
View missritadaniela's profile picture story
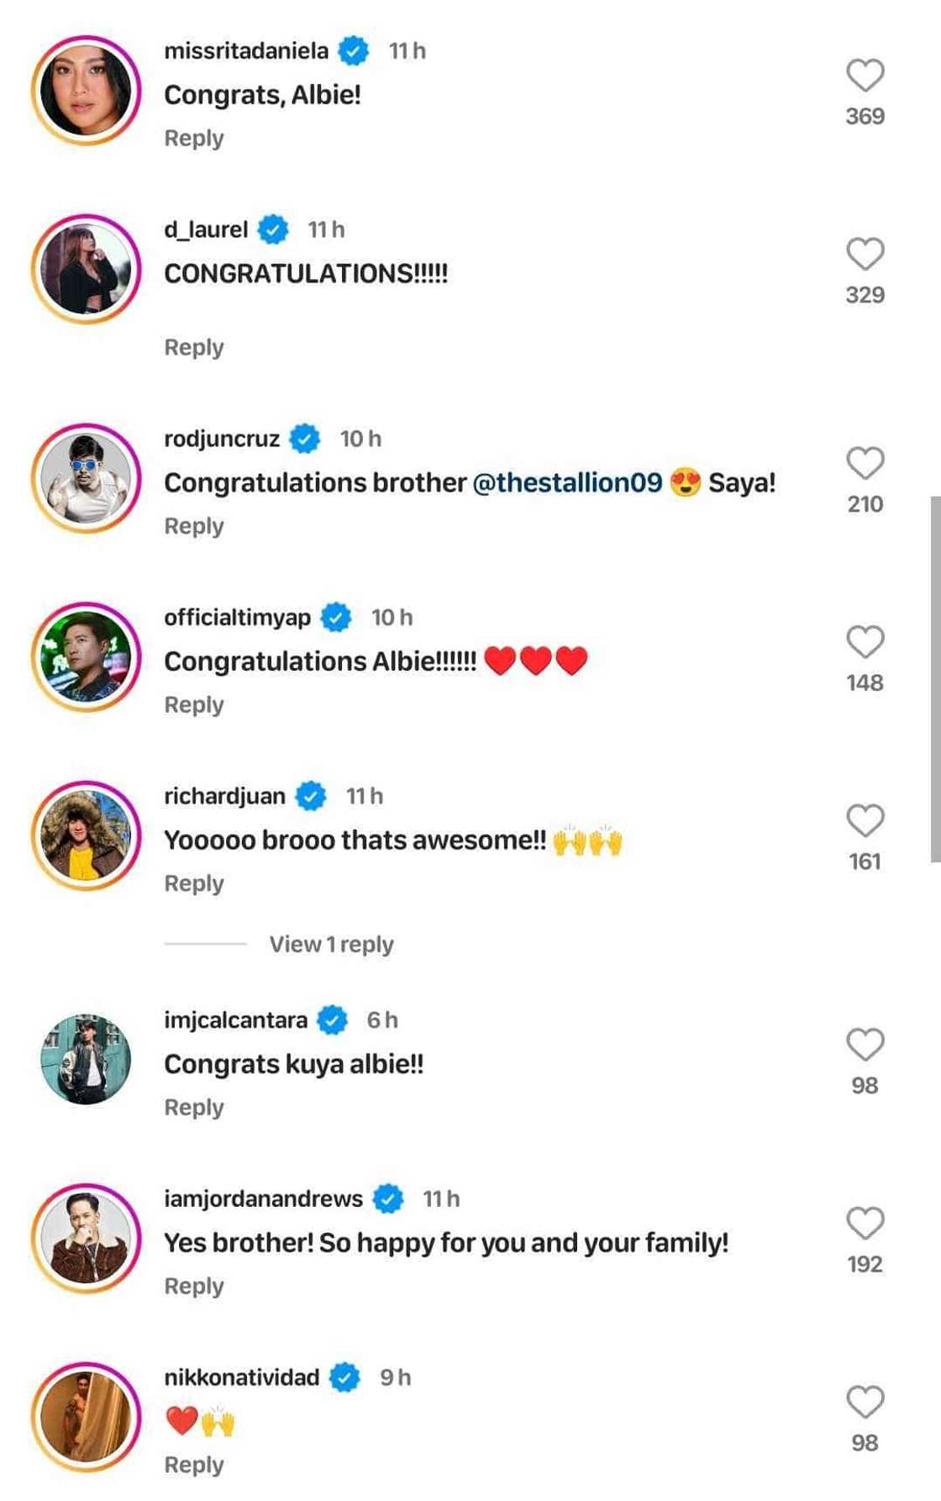pyautogui.click(x=87, y=91)
